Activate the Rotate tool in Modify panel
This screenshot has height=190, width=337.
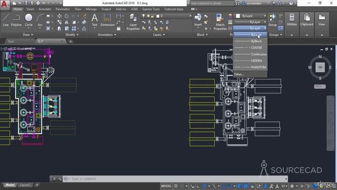pyautogui.click(x=67, y=16)
